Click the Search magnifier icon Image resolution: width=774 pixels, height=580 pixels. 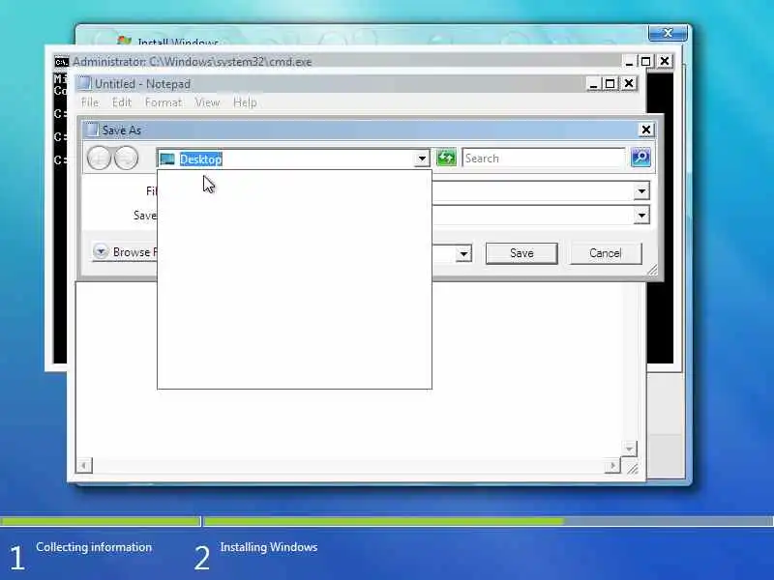640,158
